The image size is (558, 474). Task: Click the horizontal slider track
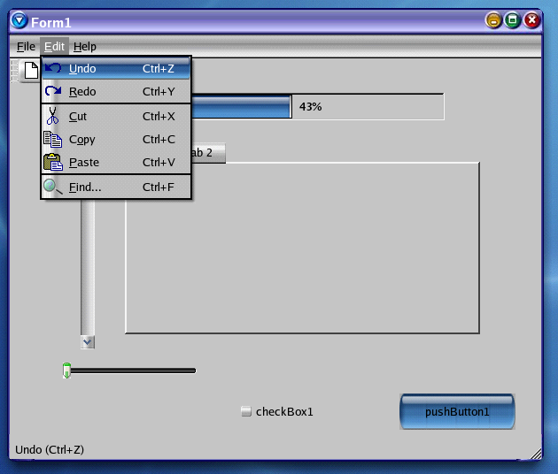(x=133, y=371)
